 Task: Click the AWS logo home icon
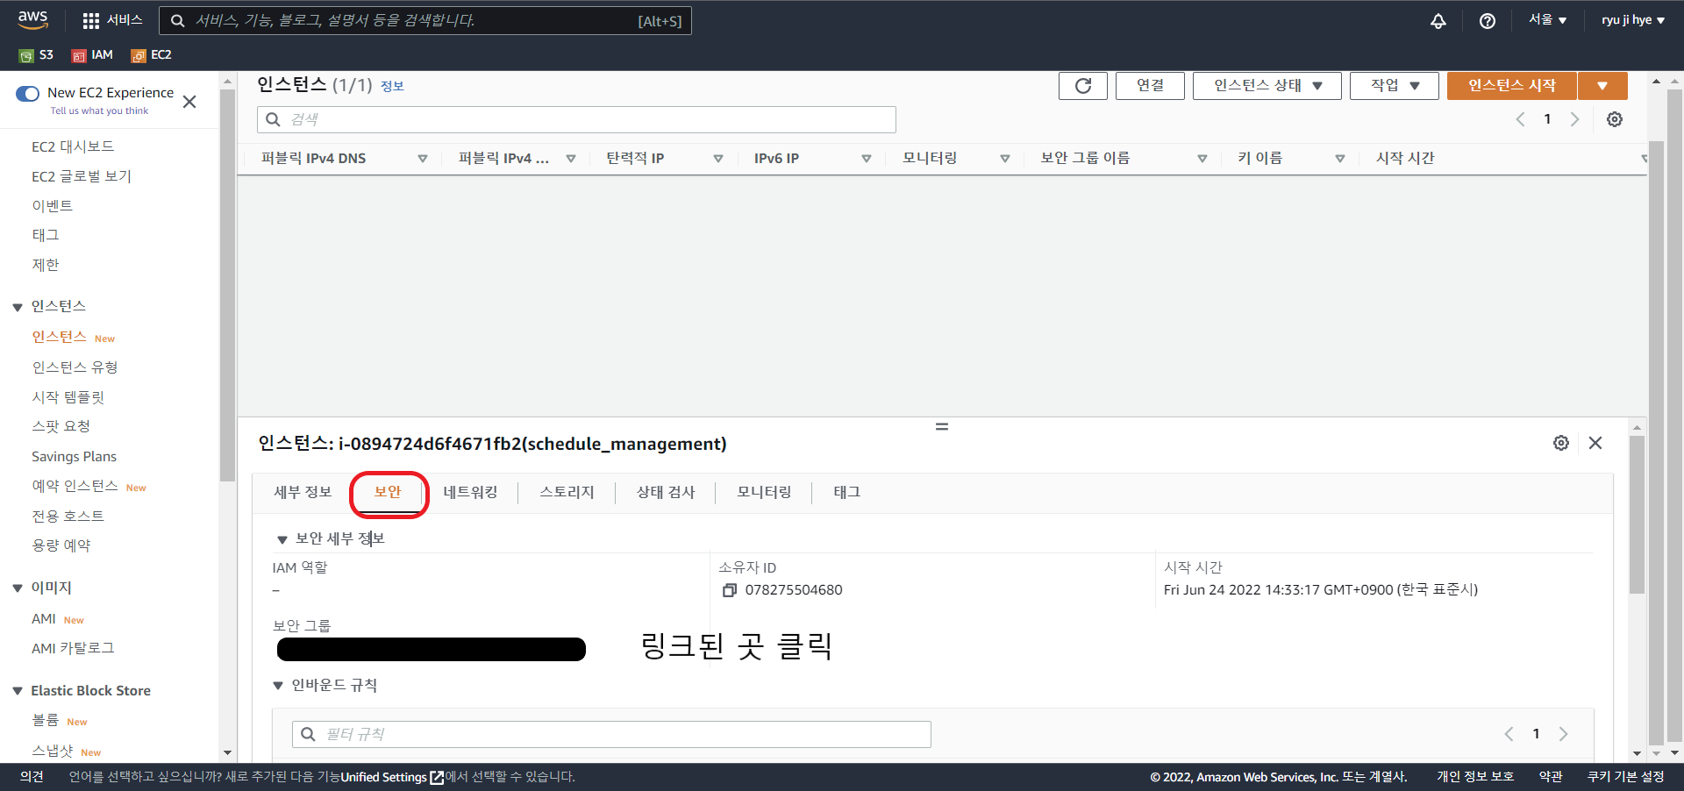click(x=32, y=19)
